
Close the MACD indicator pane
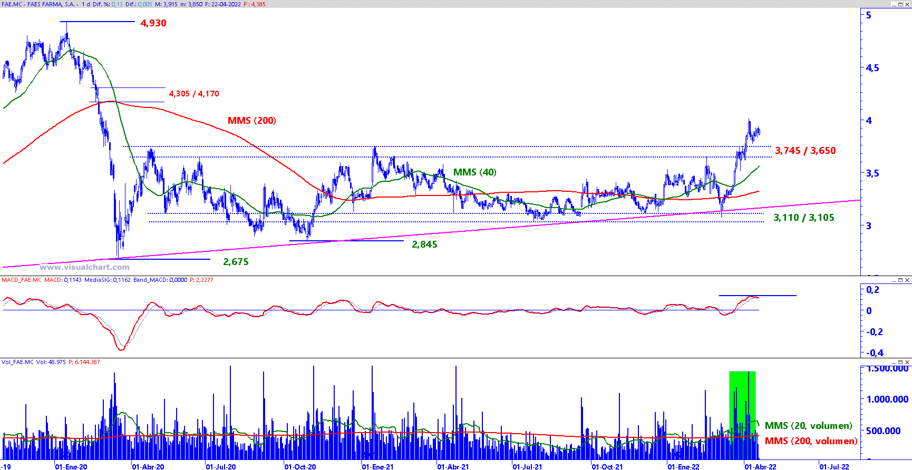(x=907, y=280)
